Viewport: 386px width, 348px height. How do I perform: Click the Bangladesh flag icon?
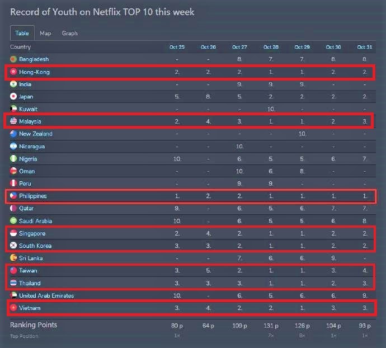pos(13,59)
